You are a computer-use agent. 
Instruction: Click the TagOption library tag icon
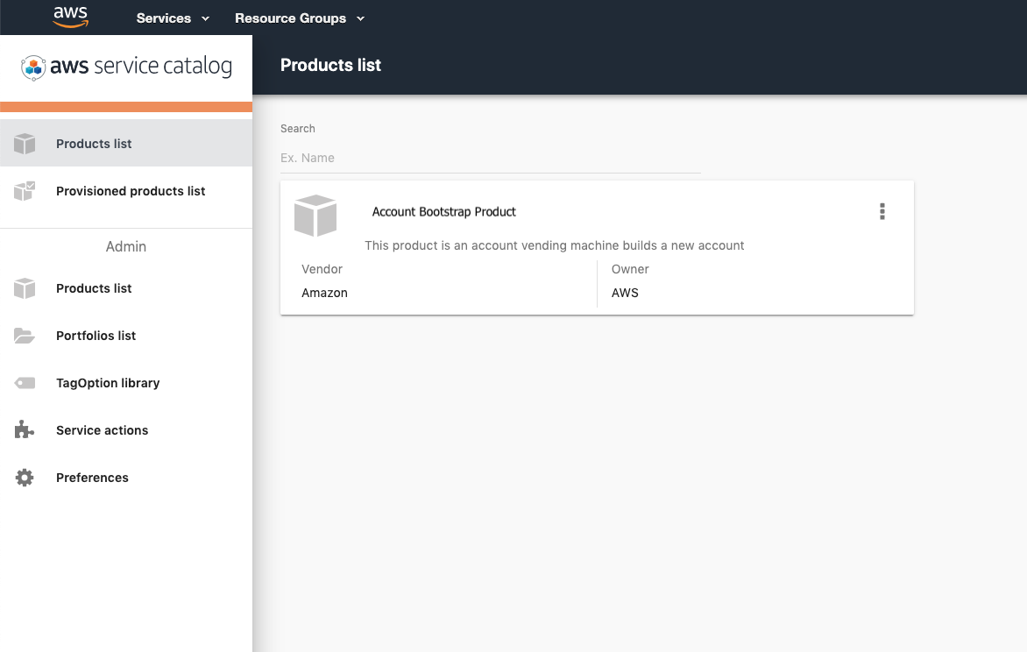point(25,383)
